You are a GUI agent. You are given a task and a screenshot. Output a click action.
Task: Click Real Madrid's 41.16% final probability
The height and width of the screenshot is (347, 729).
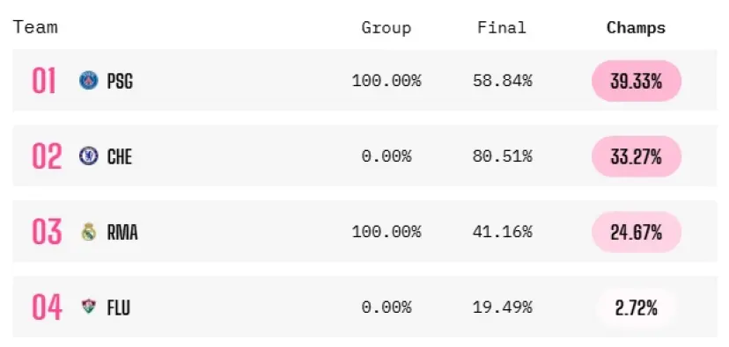click(502, 232)
